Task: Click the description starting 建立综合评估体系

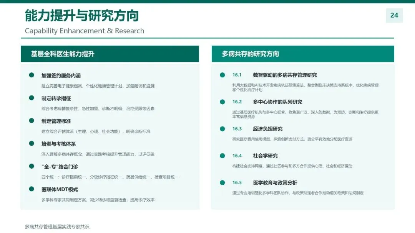Action: pyautogui.click(x=96, y=131)
